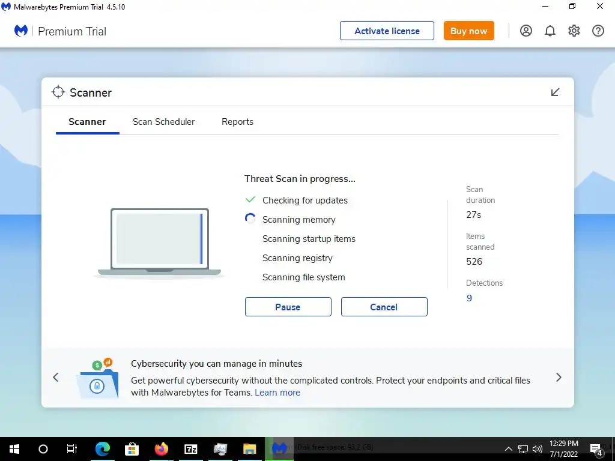Click the Scanning memory spinner
Viewport: 615px width, 461px height.
[x=250, y=218]
